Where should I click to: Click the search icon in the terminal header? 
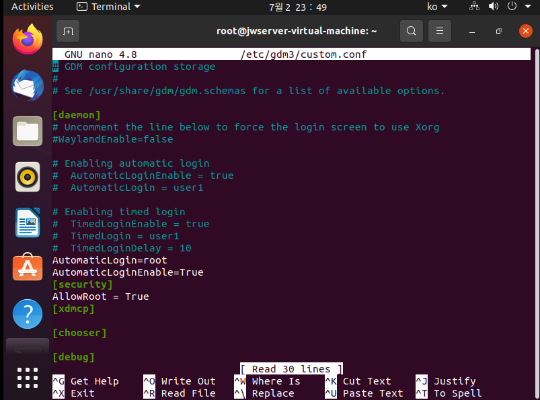click(411, 31)
